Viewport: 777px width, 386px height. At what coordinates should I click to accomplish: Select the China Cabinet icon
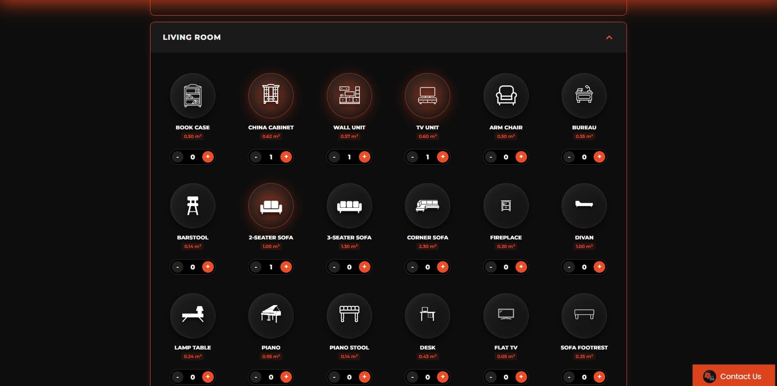click(x=271, y=96)
